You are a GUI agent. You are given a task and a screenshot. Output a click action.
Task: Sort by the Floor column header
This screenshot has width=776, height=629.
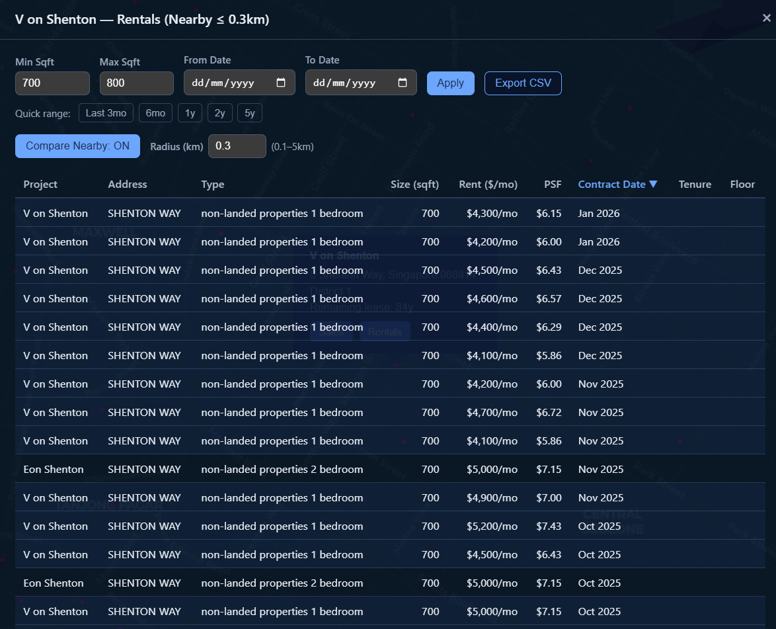pos(742,185)
